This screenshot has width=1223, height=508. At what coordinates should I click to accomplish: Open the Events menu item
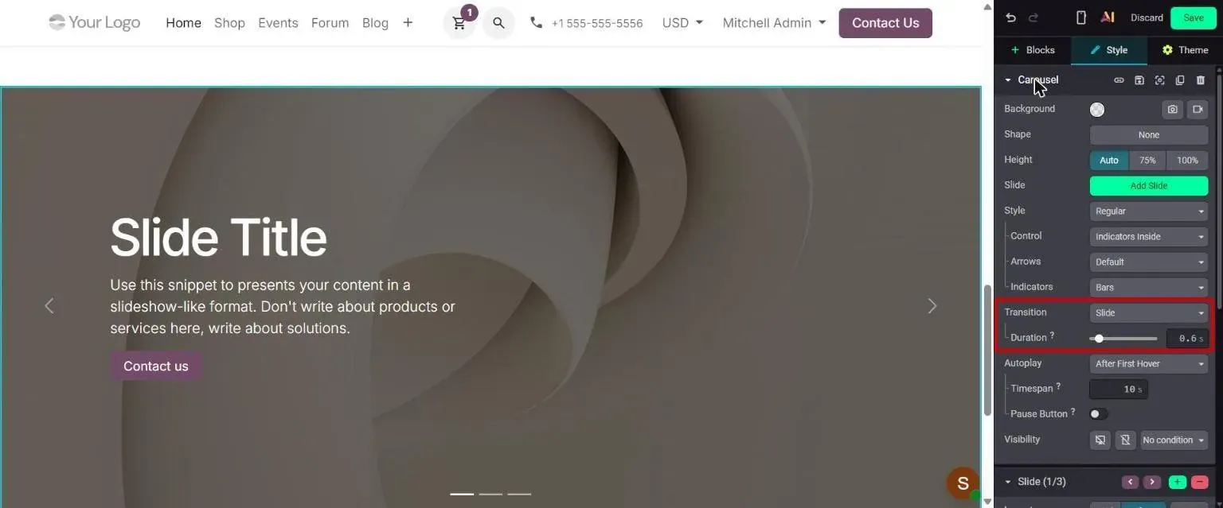pos(278,23)
